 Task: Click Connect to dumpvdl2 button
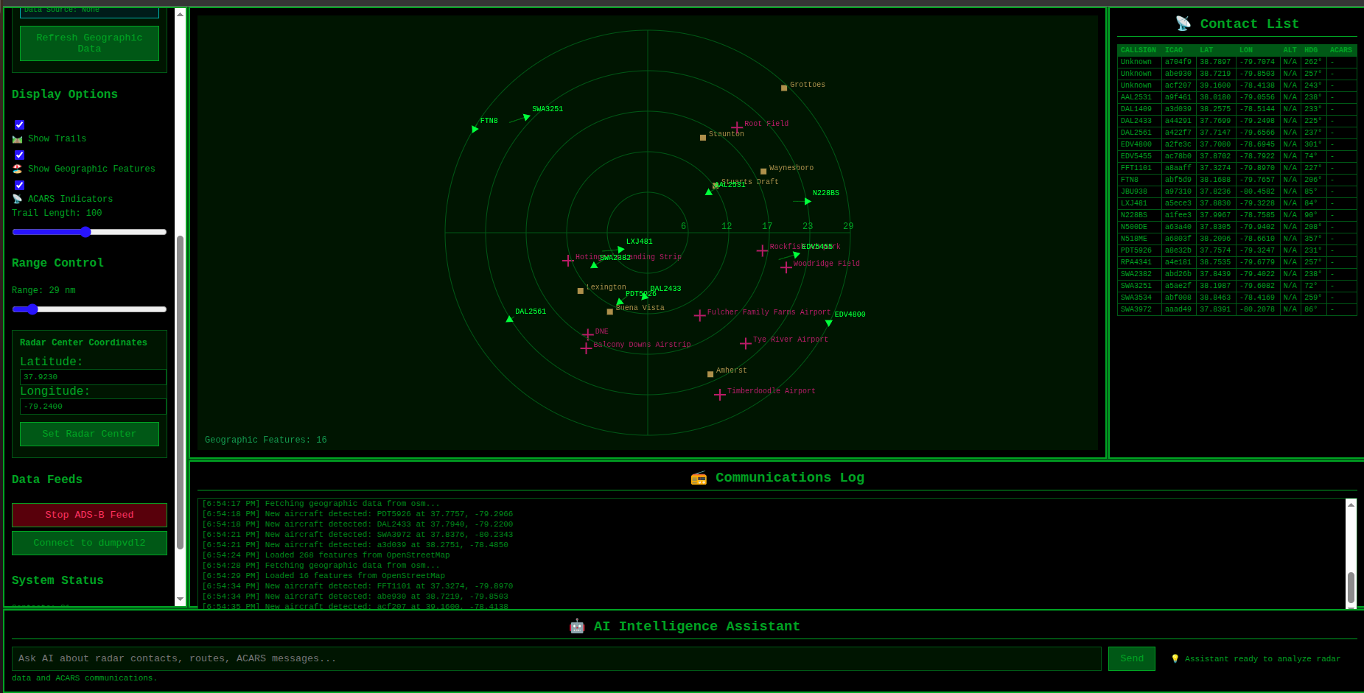(89, 543)
